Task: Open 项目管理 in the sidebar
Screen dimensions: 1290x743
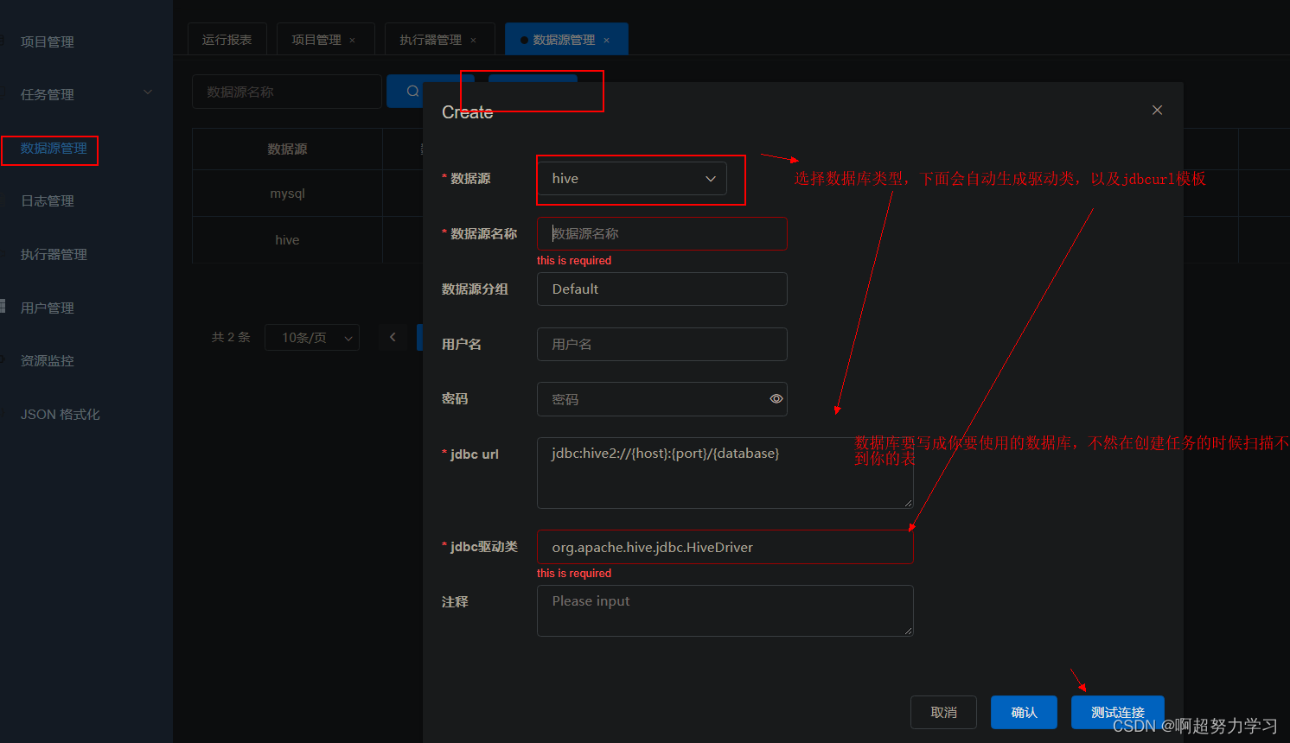Action: pyautogui.click(x=48, y=41)
